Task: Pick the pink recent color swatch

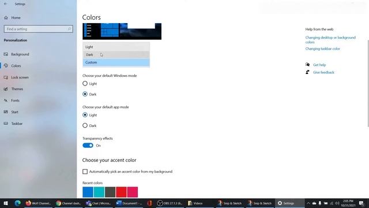Action: tap(133, 192)
